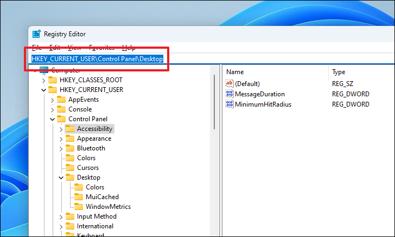The height and width of the screenshot is (237, 395).
Task: Open the View menu
Action: (74, 48)
